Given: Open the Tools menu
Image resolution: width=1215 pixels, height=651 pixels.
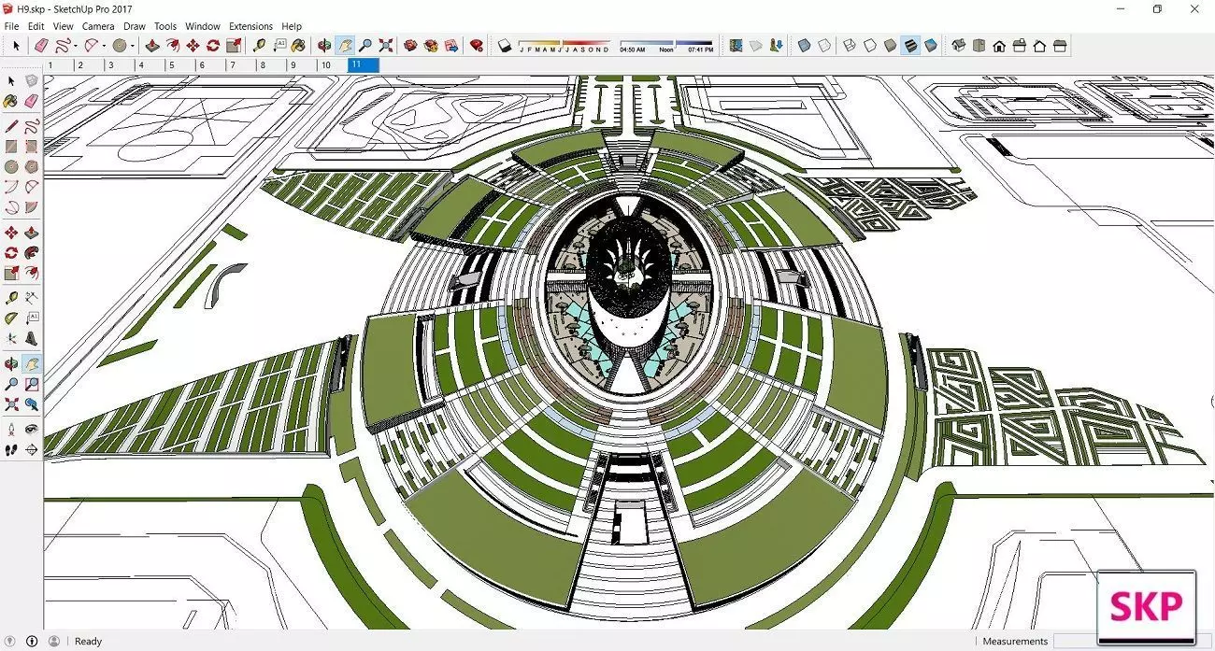Looking at the screenshot, I should point(165,26).
